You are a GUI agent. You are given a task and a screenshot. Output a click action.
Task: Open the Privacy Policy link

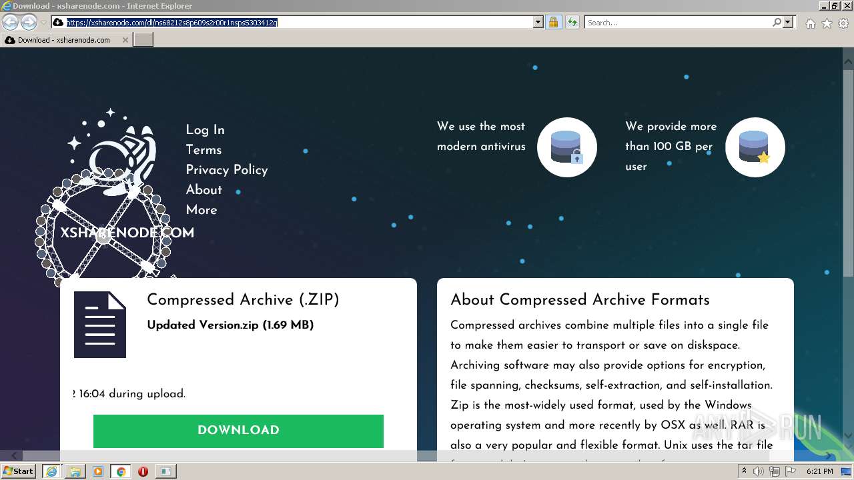(x=227, y=170)
